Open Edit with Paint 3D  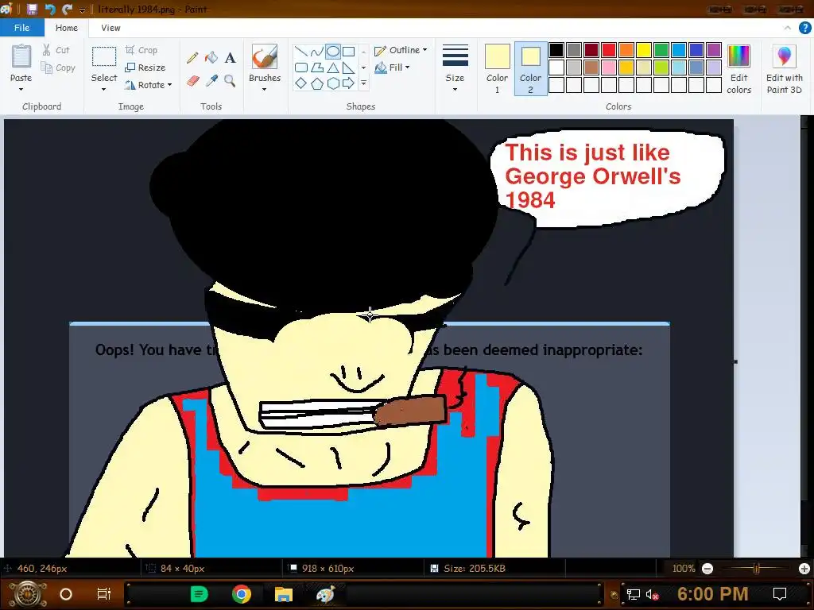785,69
